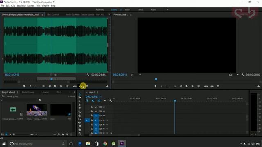The height and width of the screenshot is (147, 262).
Task: Open the Sequence menu
Action: coord(21,6)
